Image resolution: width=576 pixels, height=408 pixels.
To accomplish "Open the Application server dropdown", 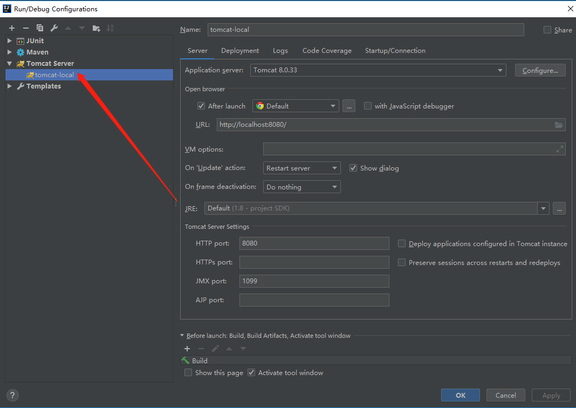I will click(378, 70).
